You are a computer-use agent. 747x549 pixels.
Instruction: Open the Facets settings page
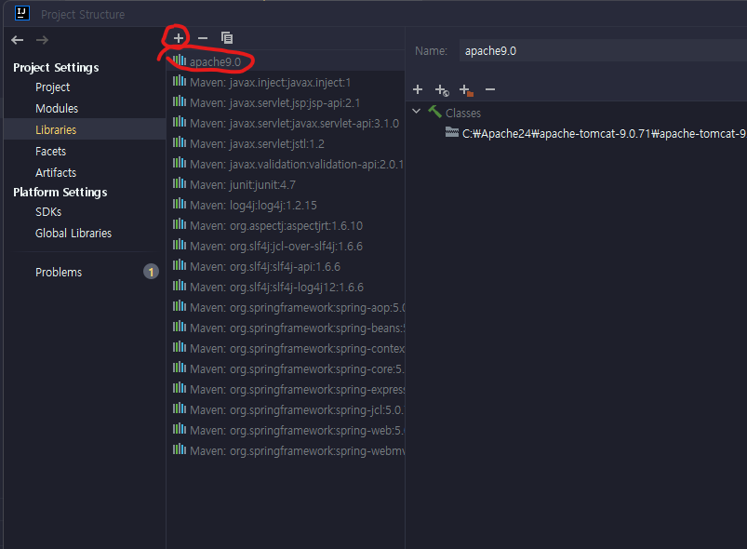point(50,151)
